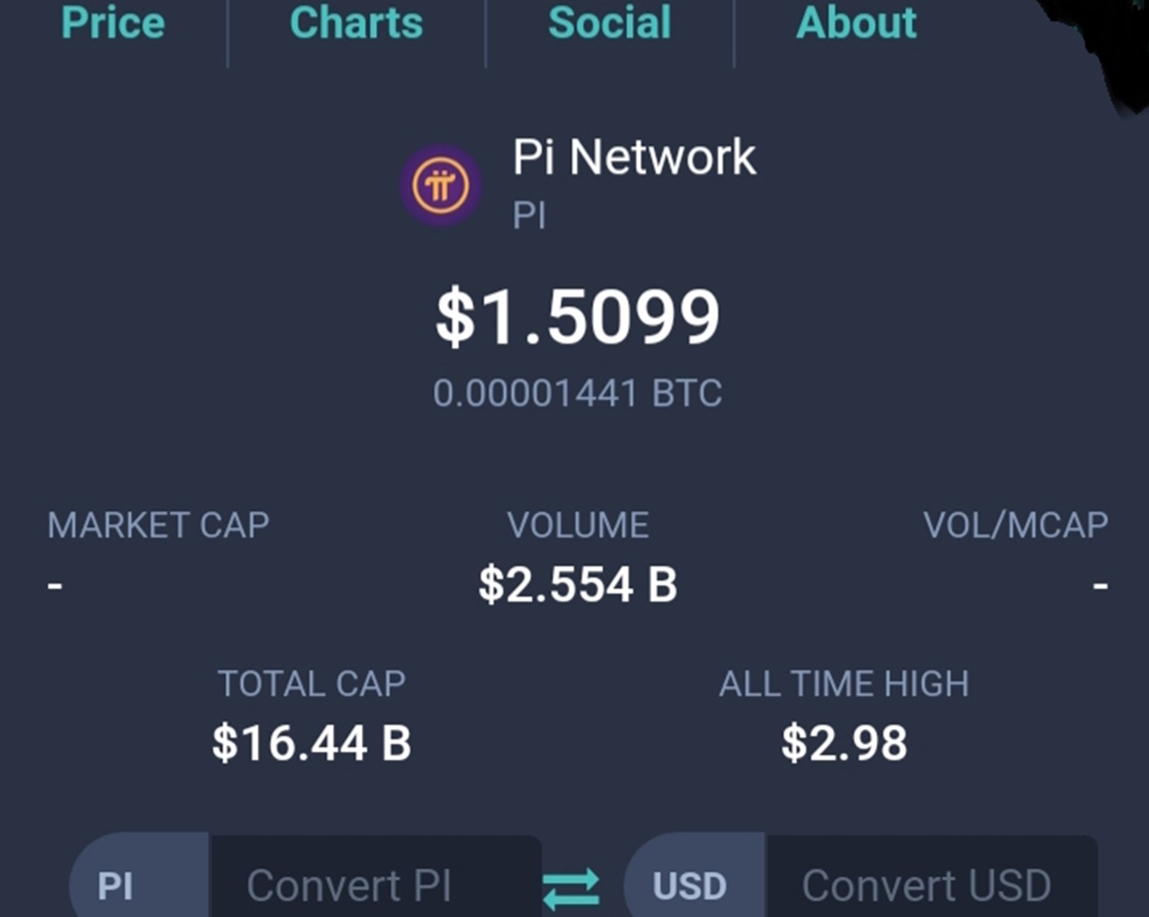Screen dimensions: 1149x917
Task: Click the $2.554 B volume value
Action: pyautogui.click(x=577, y=585)
